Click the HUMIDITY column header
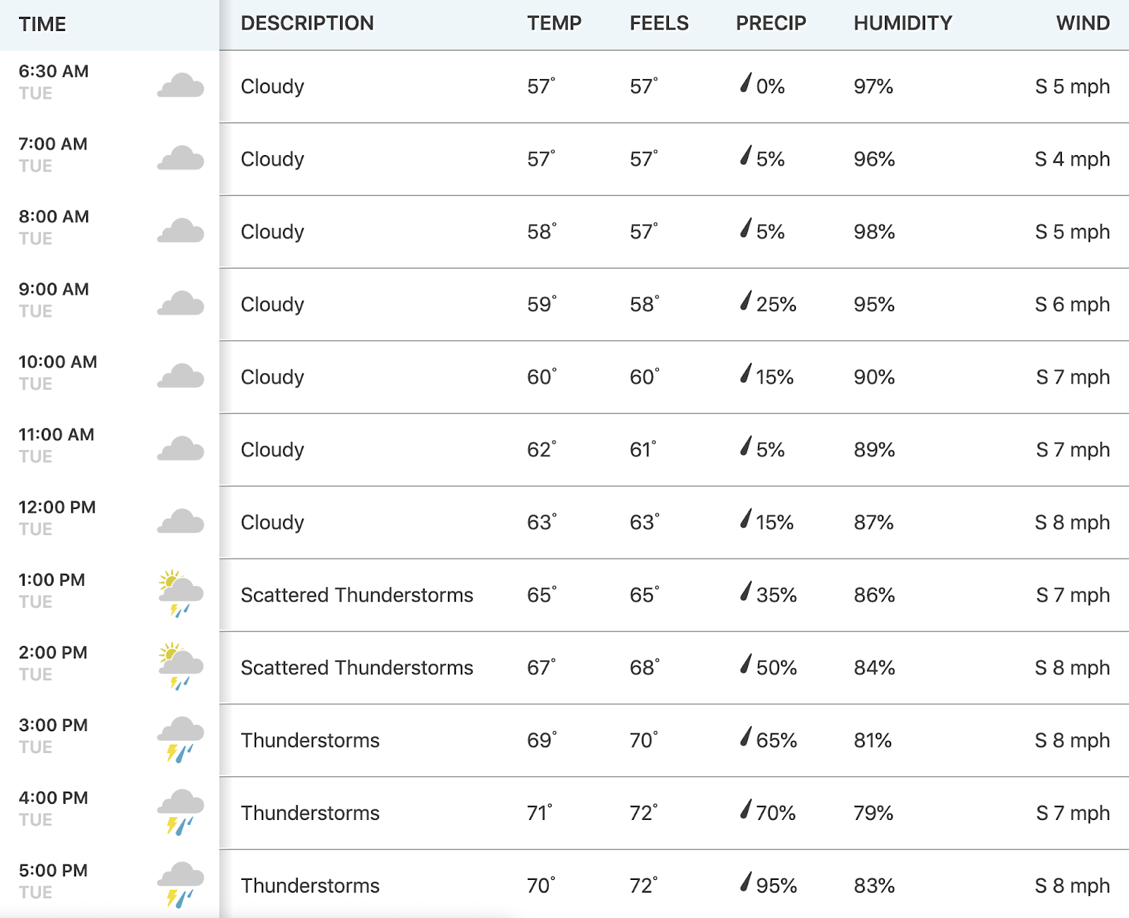1129x918 pixels. pos(902,23)
